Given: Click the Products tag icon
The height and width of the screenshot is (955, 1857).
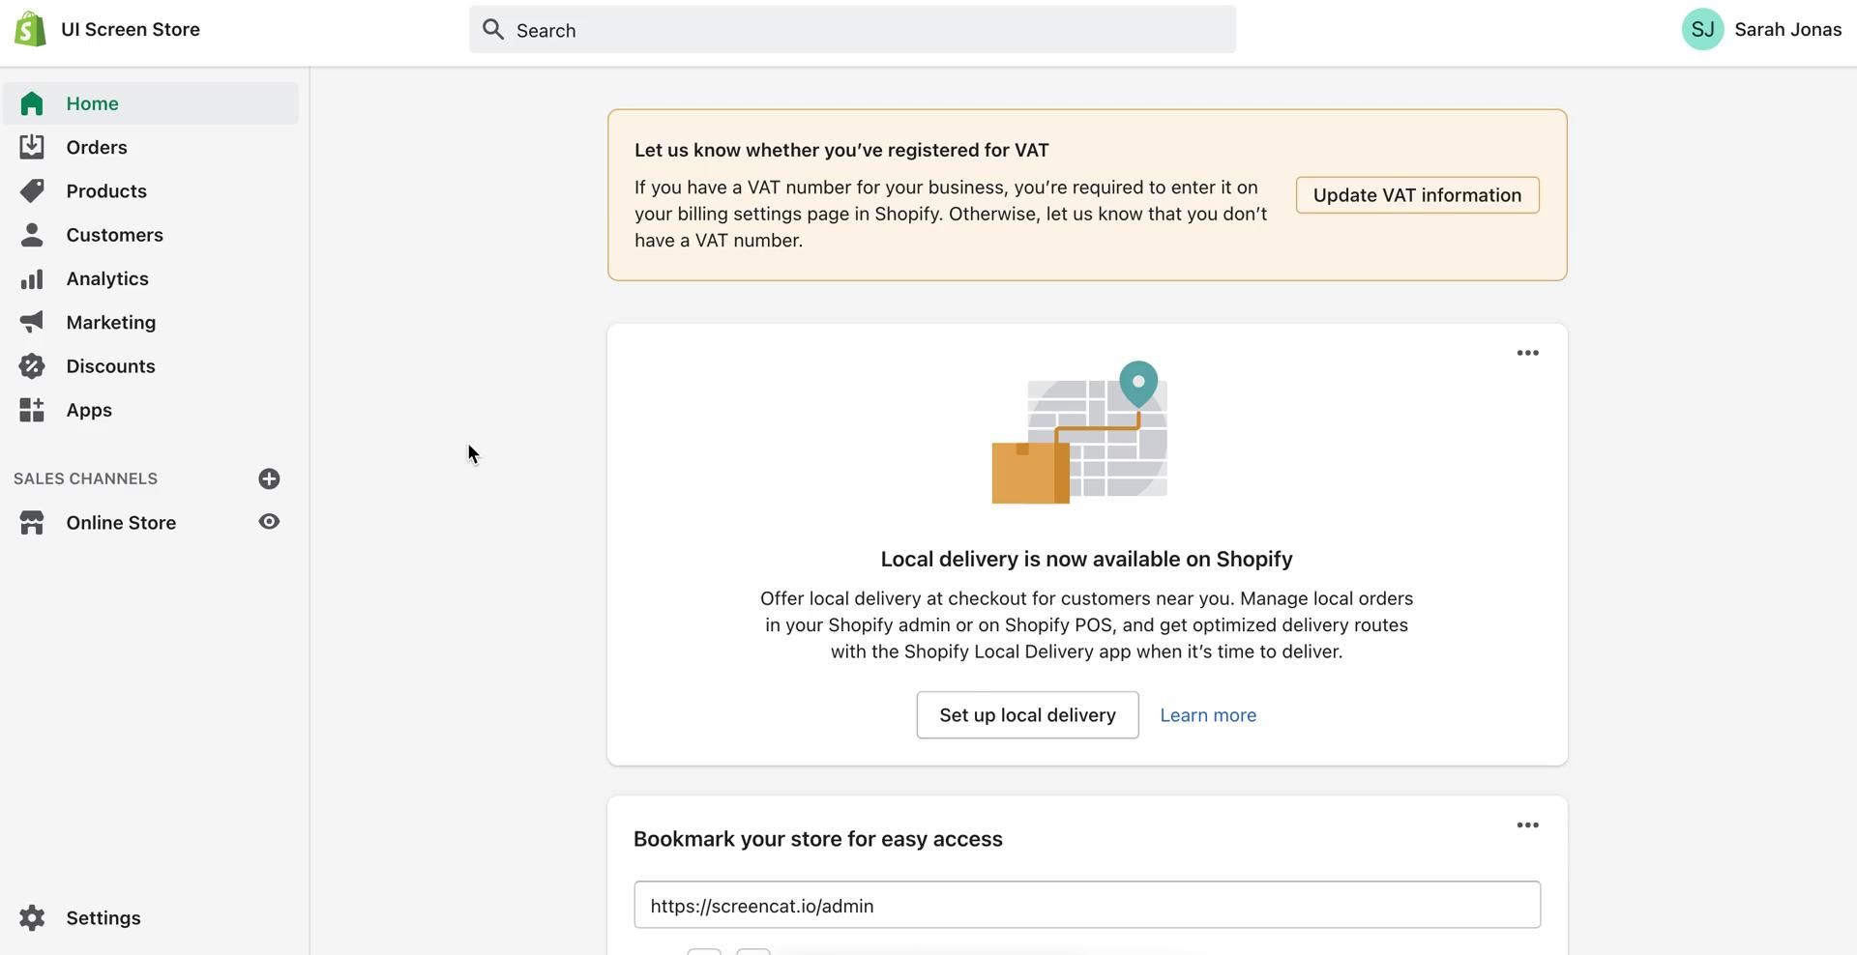Looking at the screenshot, I should (32, 190).
